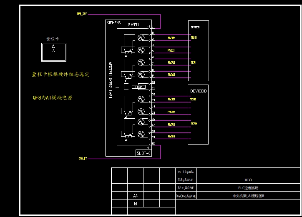The height and width of the screenshot is (217, 302).
Task: Click the vertical 6ES7331-7KF02 order number
Action: click(x=110, y=80)
